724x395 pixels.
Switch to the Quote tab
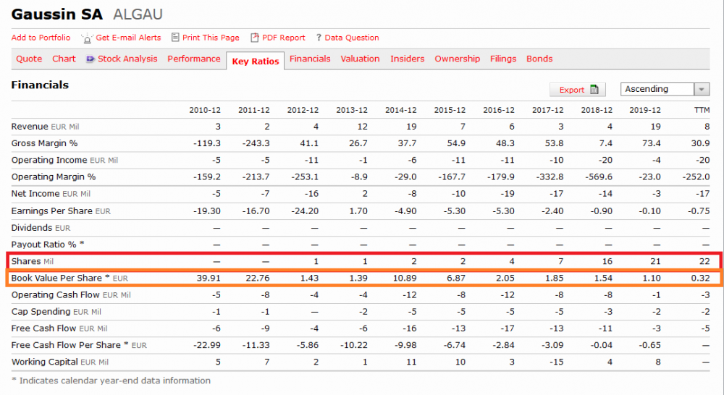29,59
